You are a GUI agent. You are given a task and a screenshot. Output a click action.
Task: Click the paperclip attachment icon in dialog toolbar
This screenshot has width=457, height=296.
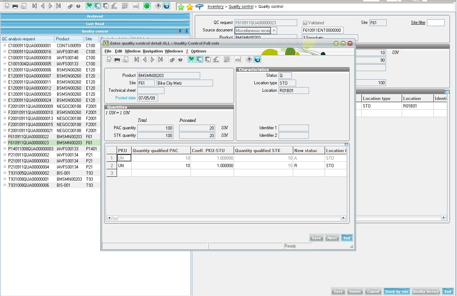[x=172, y=60]
